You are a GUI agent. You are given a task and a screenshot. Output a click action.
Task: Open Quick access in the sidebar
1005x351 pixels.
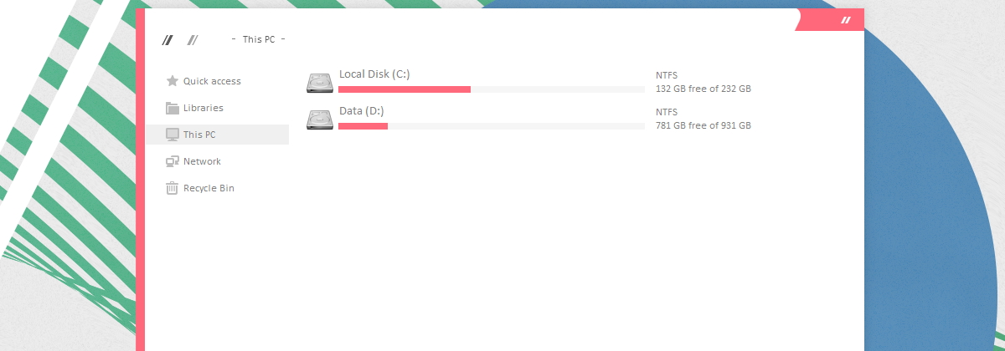pos(212,81)
